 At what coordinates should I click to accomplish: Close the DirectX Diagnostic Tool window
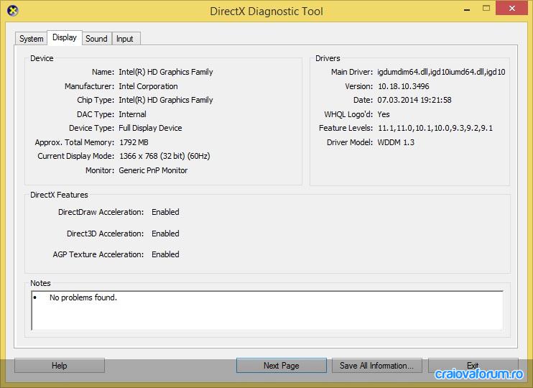pyautogui.click(x=511, y=8)
